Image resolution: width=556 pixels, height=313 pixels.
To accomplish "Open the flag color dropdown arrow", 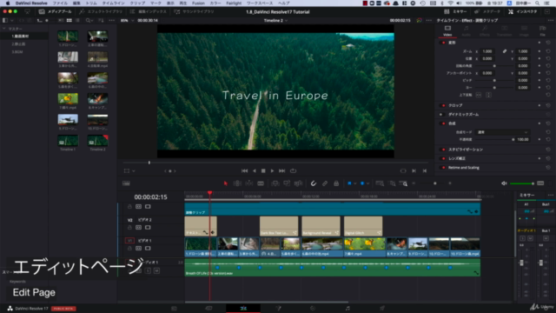I will pos(355,183).
